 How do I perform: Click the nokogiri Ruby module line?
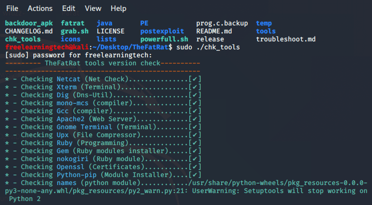point(103,159)
